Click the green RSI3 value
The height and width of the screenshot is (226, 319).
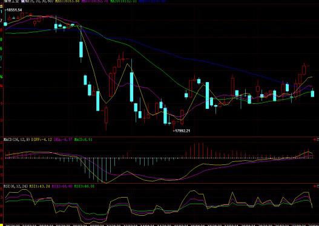[x=84, y=186]
